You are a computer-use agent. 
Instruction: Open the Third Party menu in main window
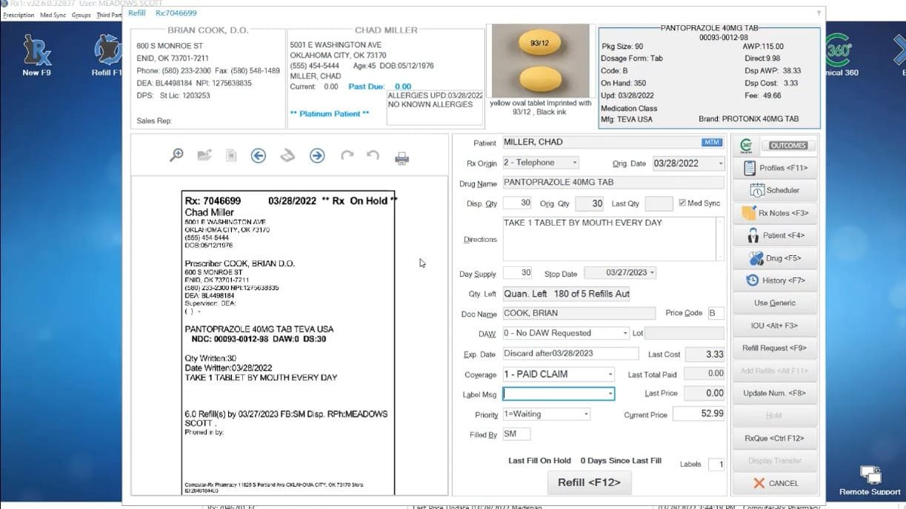click(109, 15)
